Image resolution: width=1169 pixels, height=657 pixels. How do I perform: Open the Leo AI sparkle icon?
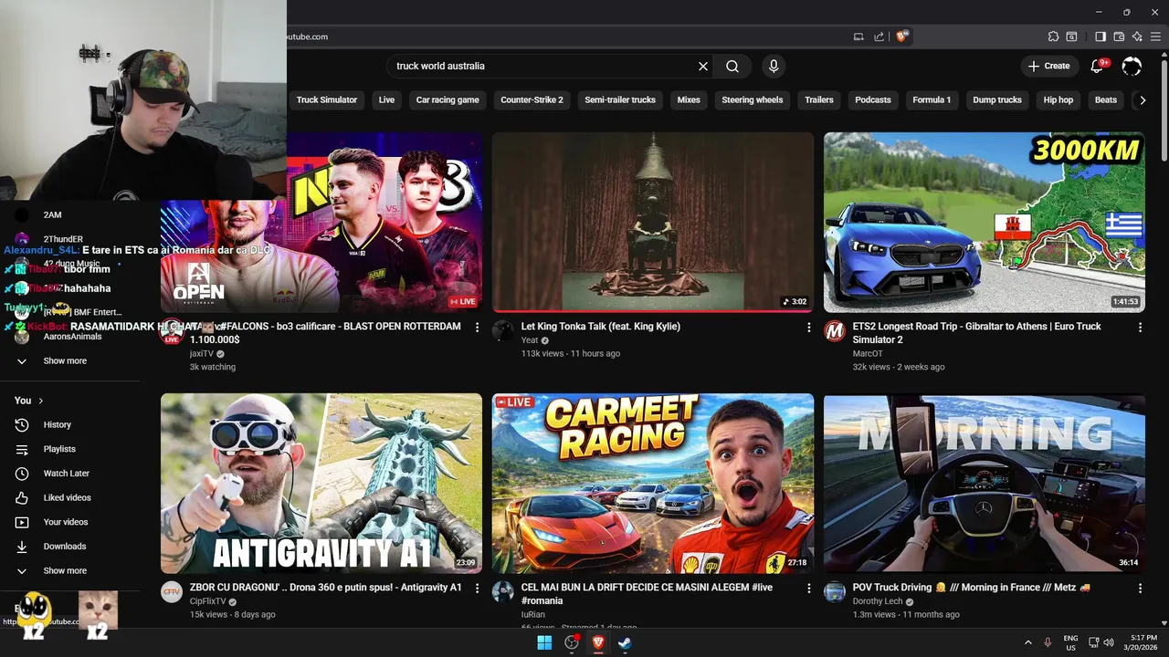click(1137, 36)
